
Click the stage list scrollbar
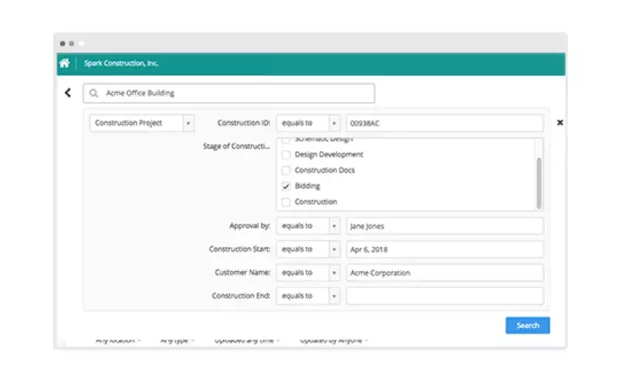point(539,183)
